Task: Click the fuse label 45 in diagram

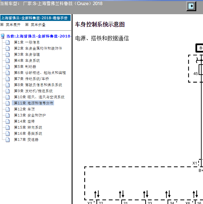Action: click(x=196, y=74)
